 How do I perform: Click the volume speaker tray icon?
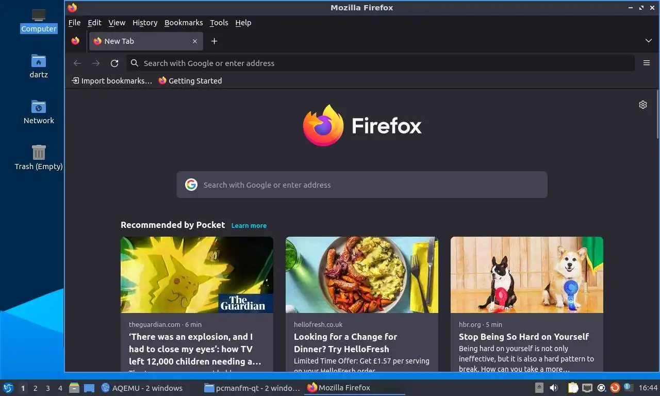553,388
